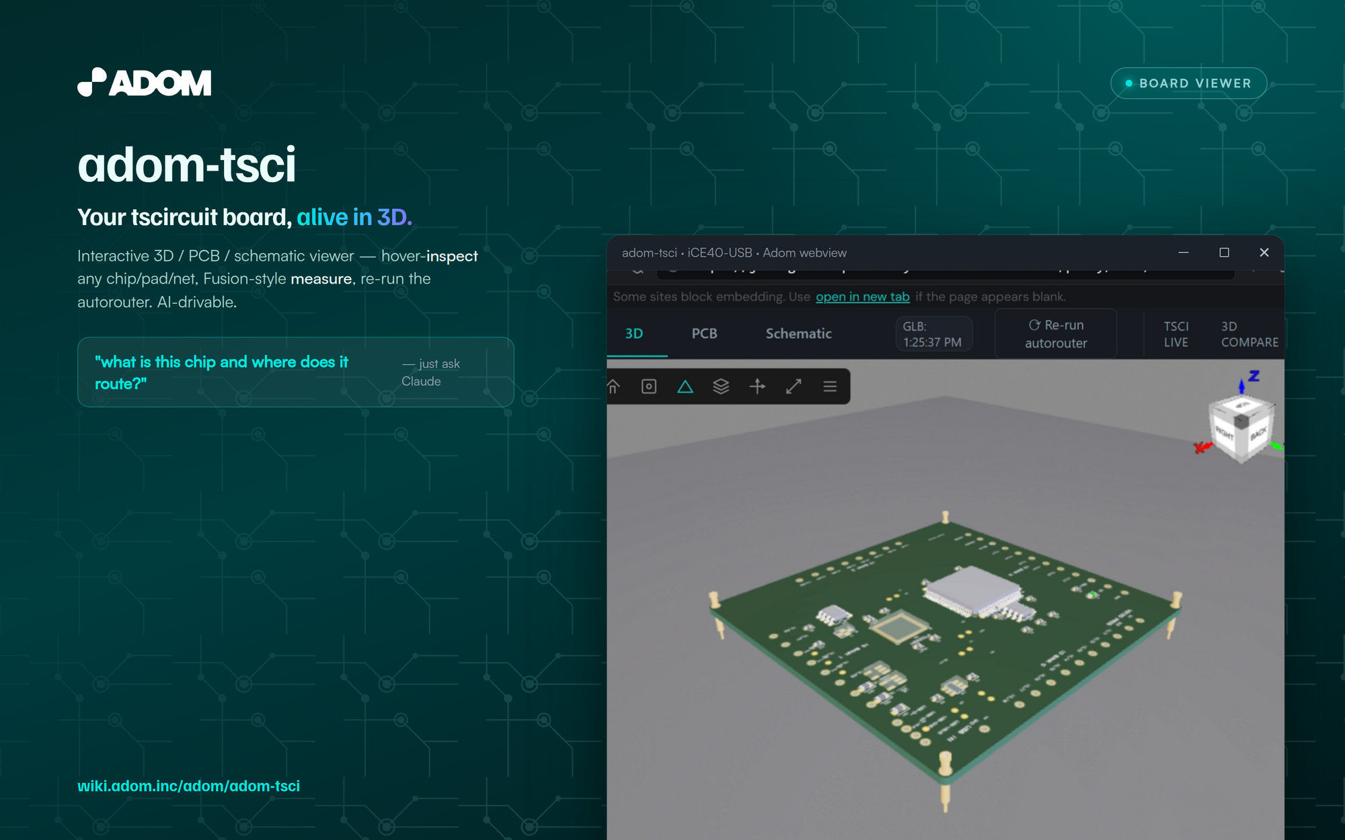Switch to the 3D tab
This screenshot has height=840, width=1345.
coord(634,333)
